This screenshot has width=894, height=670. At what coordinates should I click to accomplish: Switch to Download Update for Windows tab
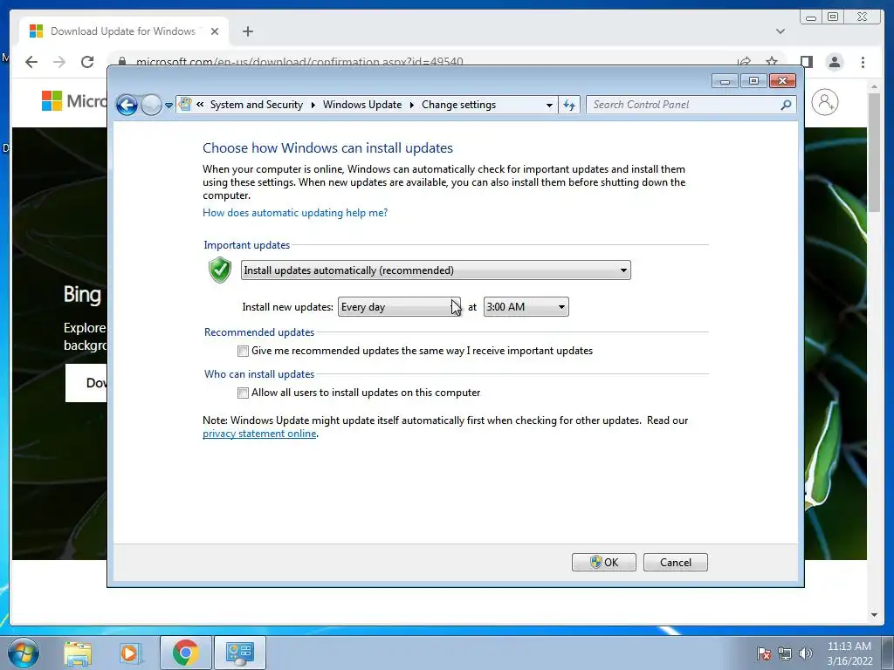(123, 31)
